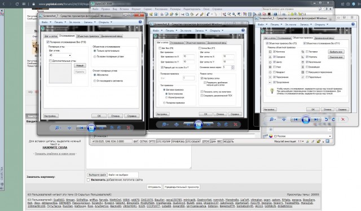The image size is (361, 211).
Task: Open help in Screenshot_7 viewer
Action: pos(140,22)
